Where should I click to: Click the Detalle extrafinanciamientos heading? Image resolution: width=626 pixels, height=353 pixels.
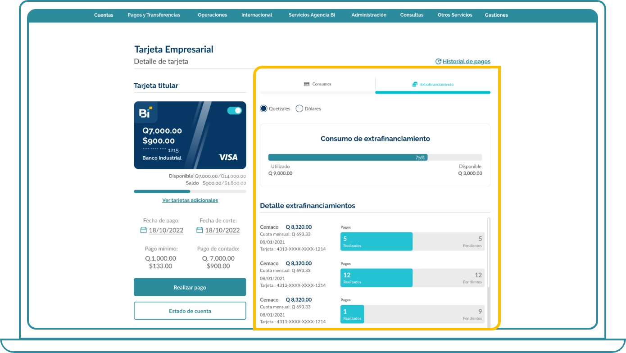point(308,206)
